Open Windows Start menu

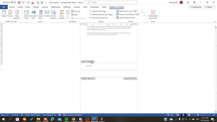[3, 119]
